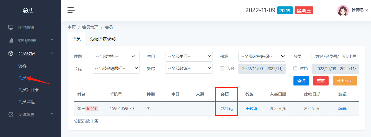This screenshot has width=371, height=137.
Task: Expand the 管理员 user menu
Action: pos(360,10)
